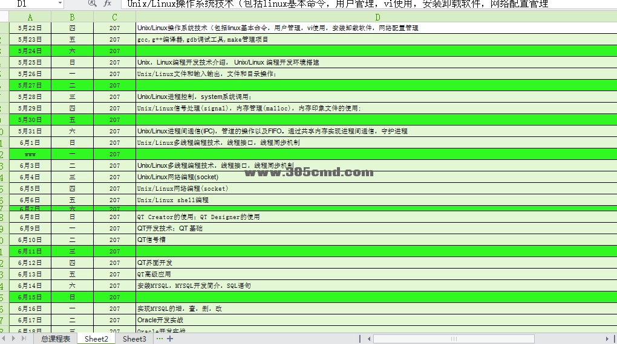Select the date cell 6月10日
Screen dimensions: 617x344
tap(30, 240)
